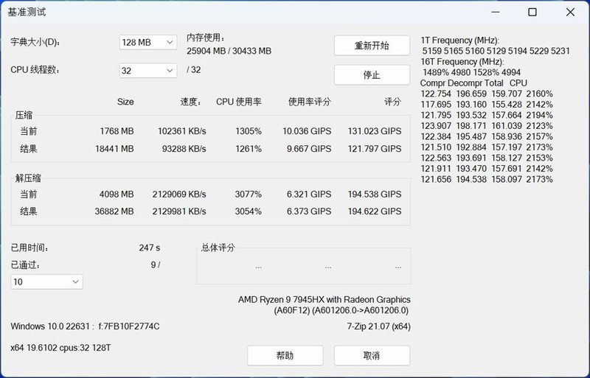This screenshot has width=590, height=378.
Task: Click compression result rating 121.797 GIPS
Action: pyautogui.click(x=375, y=149)
